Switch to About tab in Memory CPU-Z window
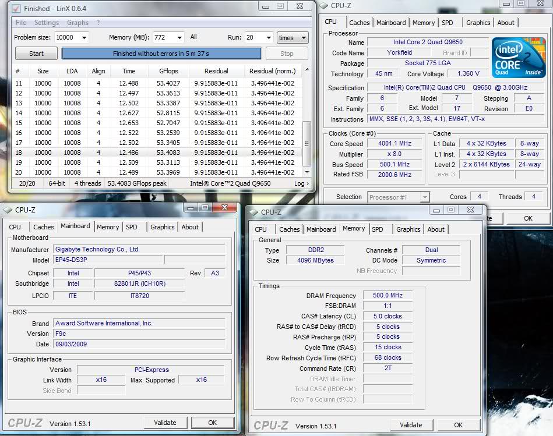The height and width of the screenshot is (436, 553). tap(436, 229)
